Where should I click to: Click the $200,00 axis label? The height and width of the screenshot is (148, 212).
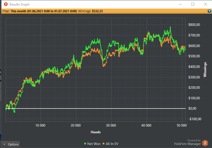pos(194,87)
